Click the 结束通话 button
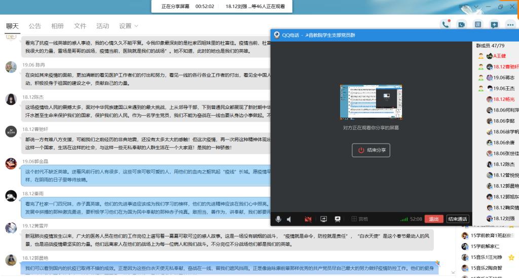519x278 pixels. pyautogui.click(x=457, y=219)
